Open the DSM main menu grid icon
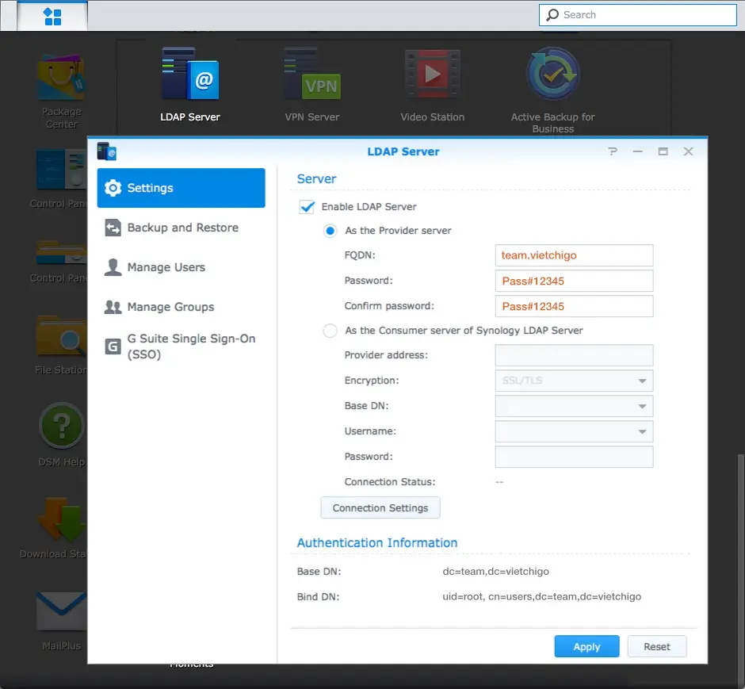The height and width of the screenshot is (689, 745). pyautogui.click(x=52, y=16)
